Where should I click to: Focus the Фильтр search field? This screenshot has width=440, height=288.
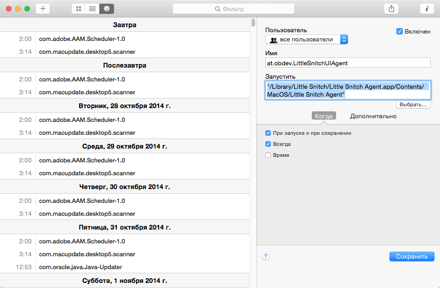click(x=234, y=9)
